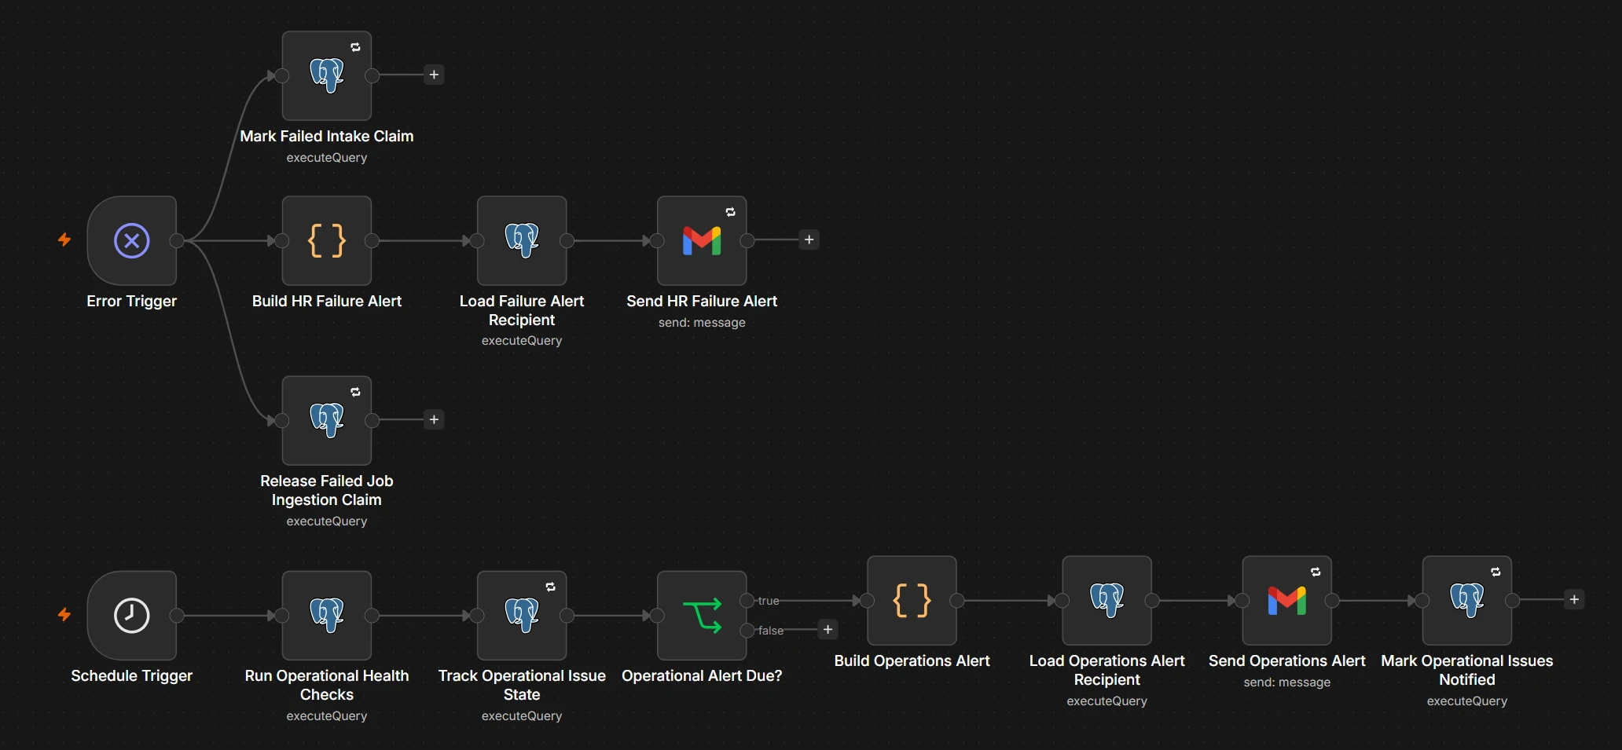
Task: Click the lightning bolt beside Schedule Trigger
Action: click(x=64, y=614)
